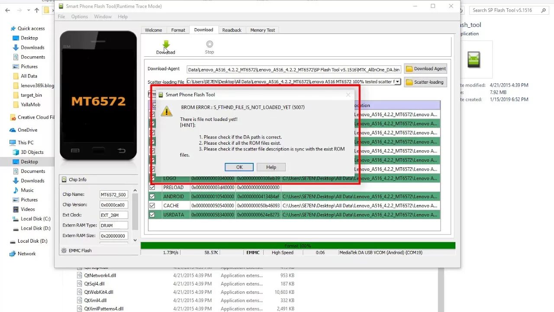Open the All Data folder in sidebar
Image resolution: width=554 pixels, height=312 pixels.
[26, 76]
